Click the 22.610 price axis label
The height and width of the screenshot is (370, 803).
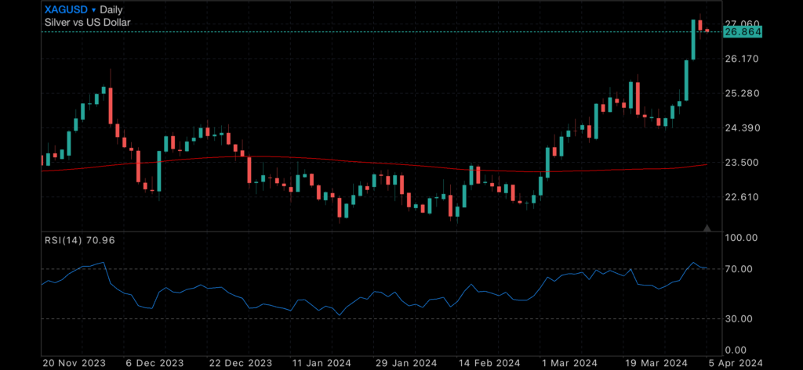pyautogui.click(x=742, y=197)
